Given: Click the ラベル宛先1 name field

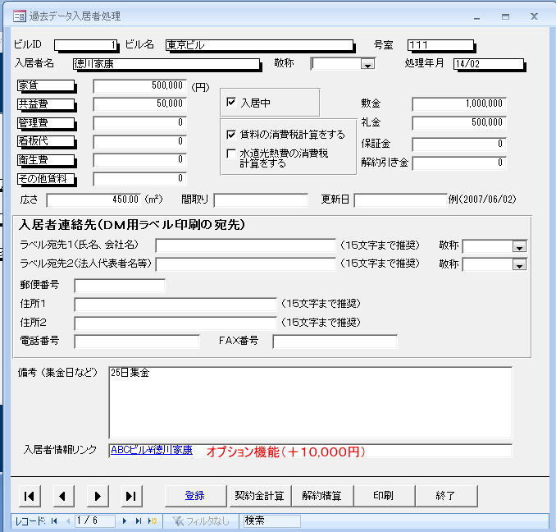Looking at the screenshot, I should pyautogui.click(x=245, y=245).
